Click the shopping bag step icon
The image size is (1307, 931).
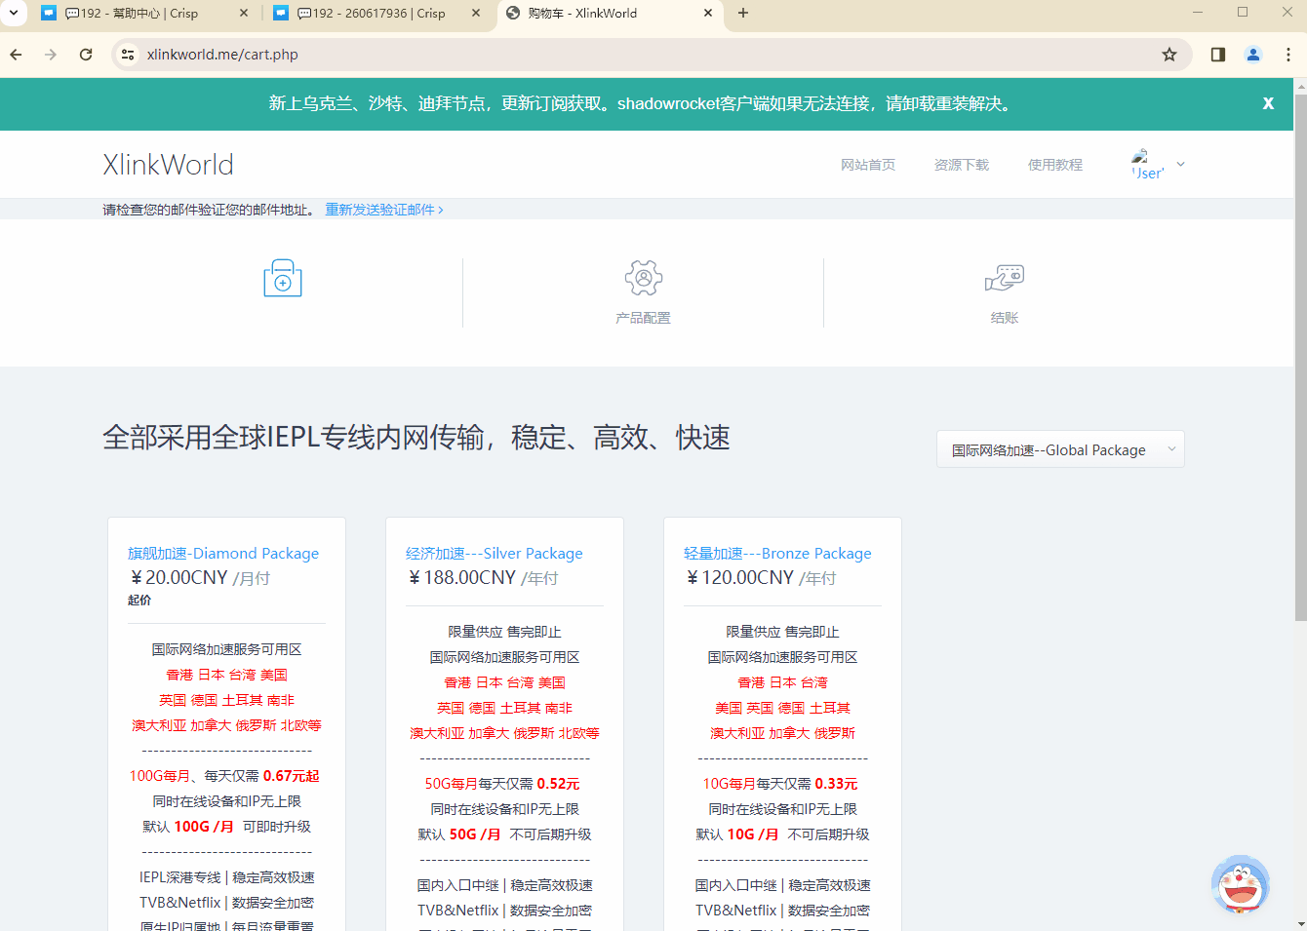tap(283, 279)
